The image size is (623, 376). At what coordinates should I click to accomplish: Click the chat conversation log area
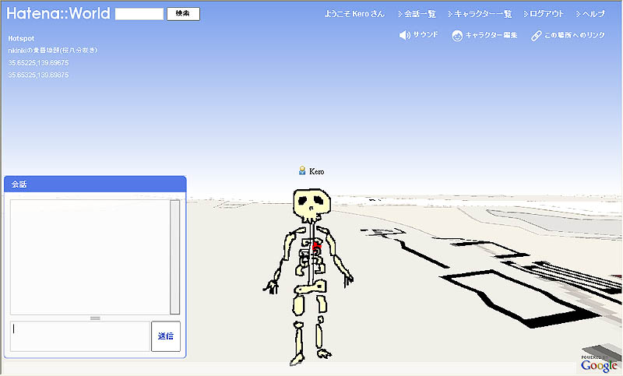pyautogui.click(x=90, y=258)
